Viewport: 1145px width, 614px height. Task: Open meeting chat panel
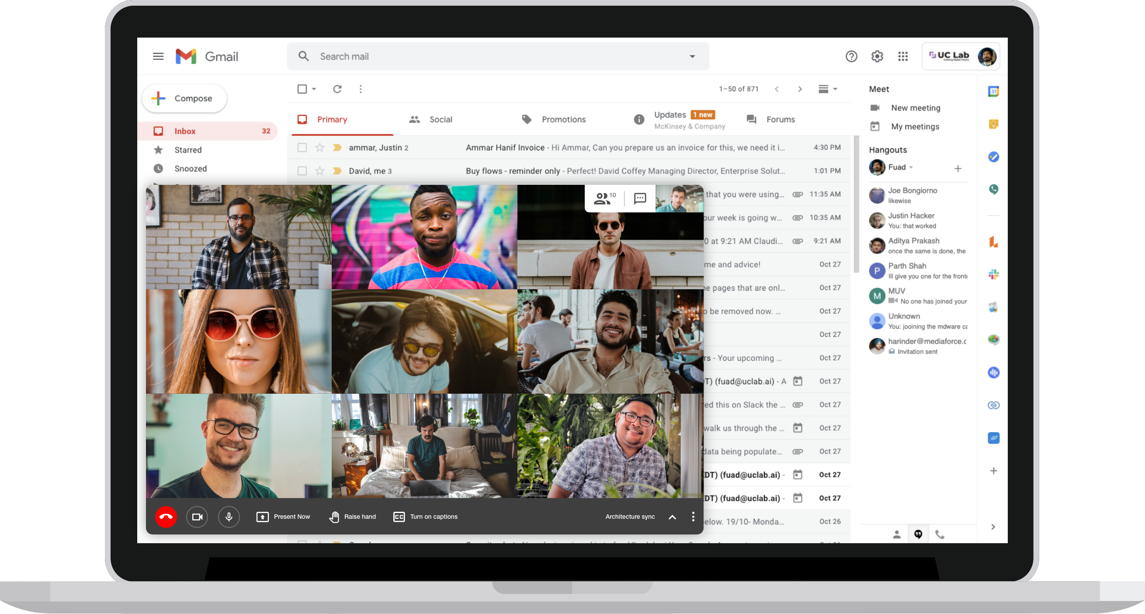(640, 198)
